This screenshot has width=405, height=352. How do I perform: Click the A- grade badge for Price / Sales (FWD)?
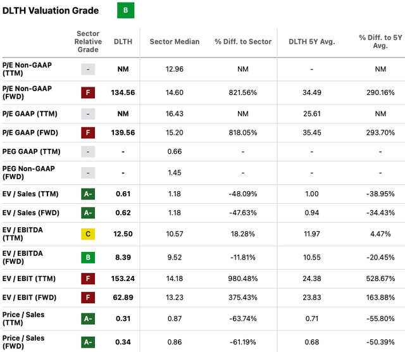pos(88,343)
